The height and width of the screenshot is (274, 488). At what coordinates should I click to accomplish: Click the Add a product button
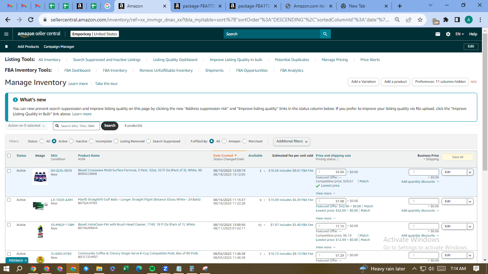395,82
